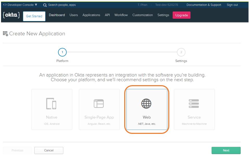Click the Native platform devices icon
The height and width of the screenshot is (156, 249).
[x=51, y=104]
